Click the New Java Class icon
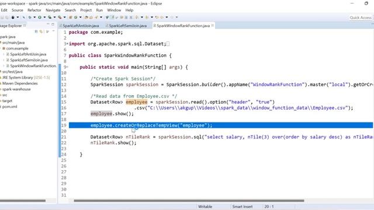374x210 pixels. click(x=75, y=17)
